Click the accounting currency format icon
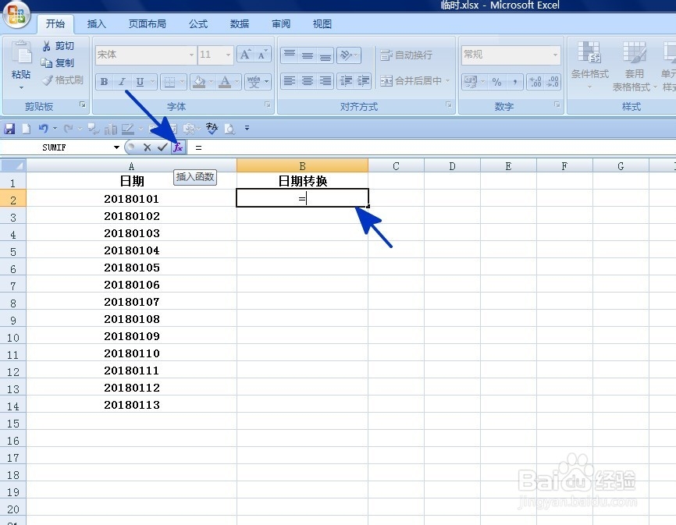 coord(471,81)
